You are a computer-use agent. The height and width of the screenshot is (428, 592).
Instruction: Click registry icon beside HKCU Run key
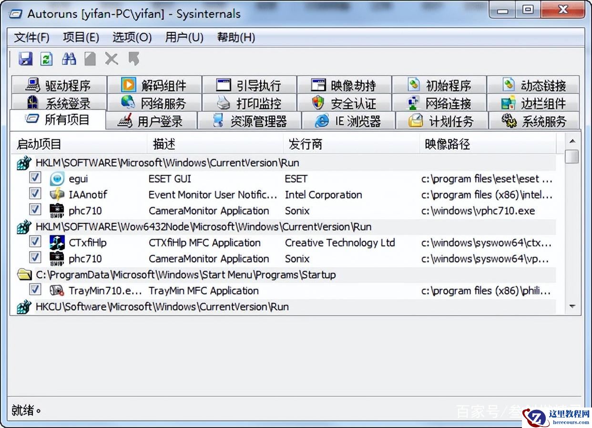pyautogui.click(x=24, y=307)
